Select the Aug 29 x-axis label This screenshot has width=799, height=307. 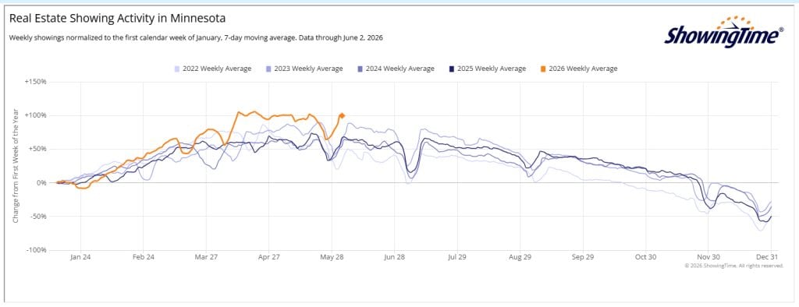tap(520, 257)
